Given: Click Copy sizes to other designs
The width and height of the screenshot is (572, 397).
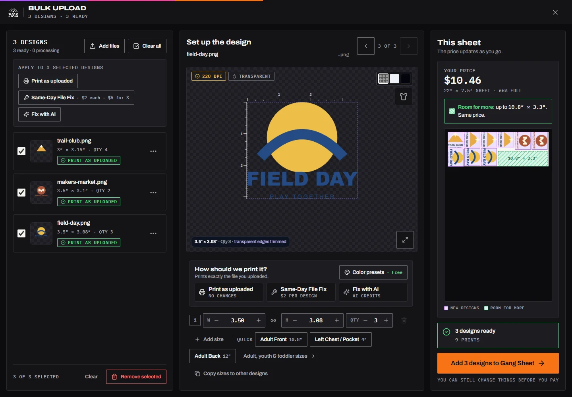Looking at the screenshot, I should click(231, 374).
